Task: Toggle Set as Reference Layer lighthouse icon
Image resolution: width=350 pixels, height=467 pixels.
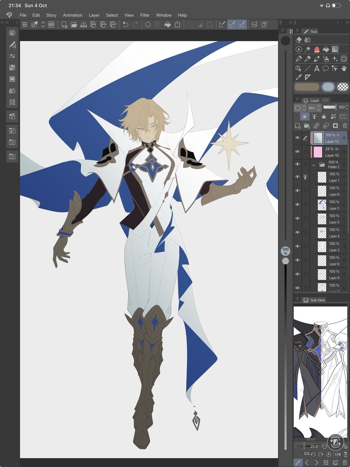Action: point(314,116)
